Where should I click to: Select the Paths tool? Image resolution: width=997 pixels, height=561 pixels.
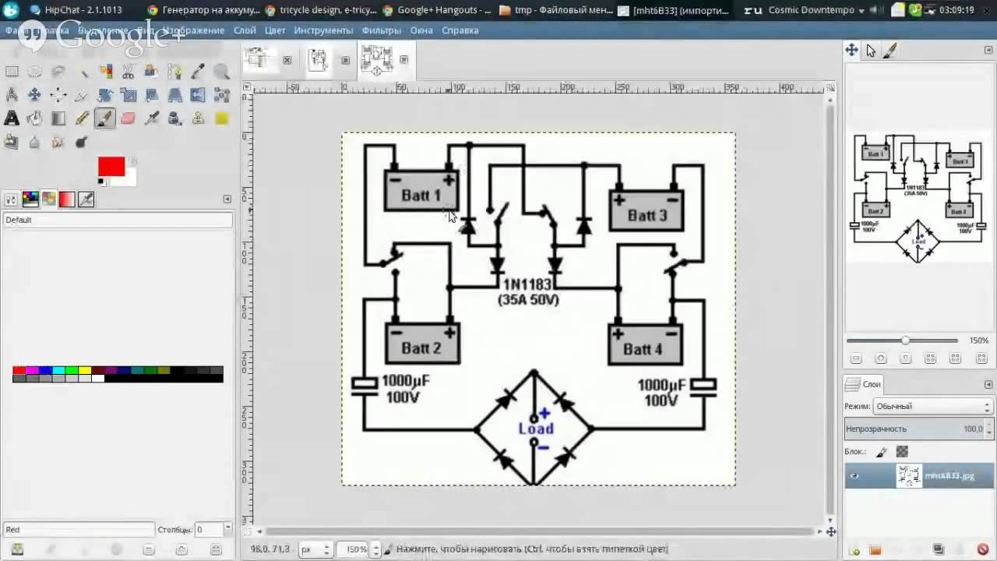click(x=175, y=72)
